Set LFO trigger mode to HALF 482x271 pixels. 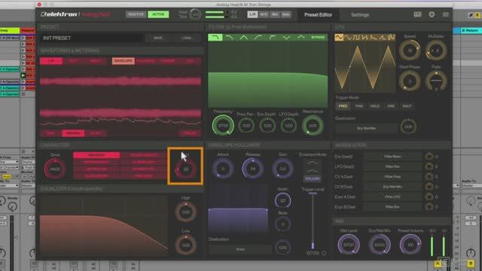tap(407, 106)
